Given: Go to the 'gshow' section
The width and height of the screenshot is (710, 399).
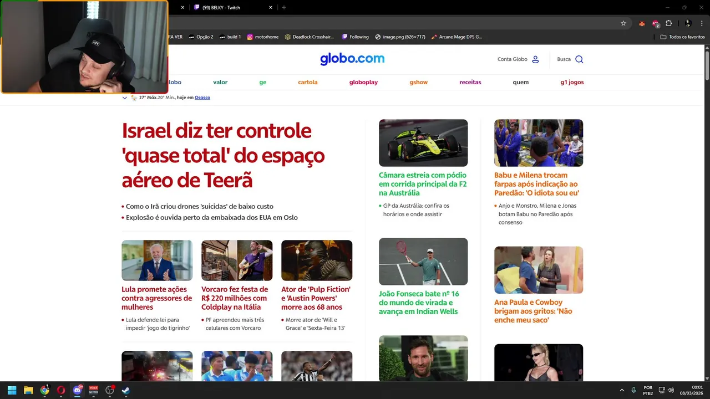Looking at the screenshot, I should pos(419,82).
